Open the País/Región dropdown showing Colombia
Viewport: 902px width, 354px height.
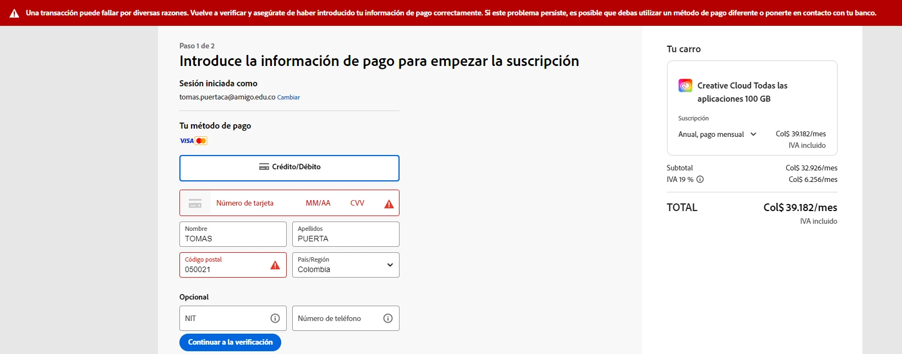coord(346,265)
